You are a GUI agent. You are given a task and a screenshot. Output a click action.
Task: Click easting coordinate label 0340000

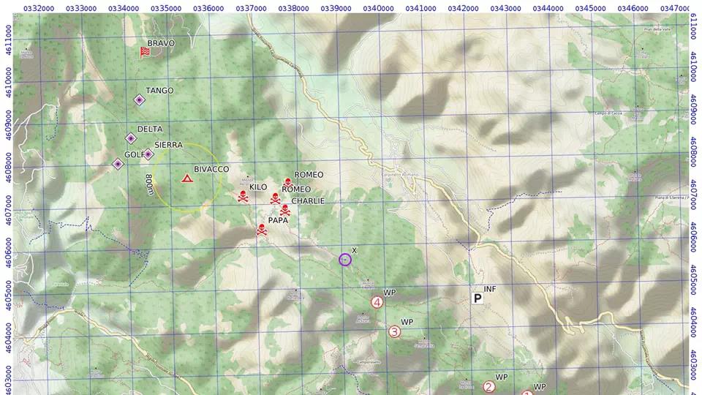[x=378, y=9]
